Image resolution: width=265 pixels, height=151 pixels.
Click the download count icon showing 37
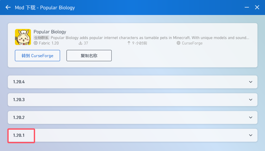pyautogui.click(x=81, y=43)
